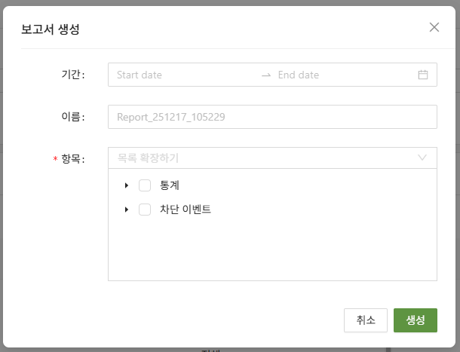Focus the 이름 report name input

[x=272, y=117]
